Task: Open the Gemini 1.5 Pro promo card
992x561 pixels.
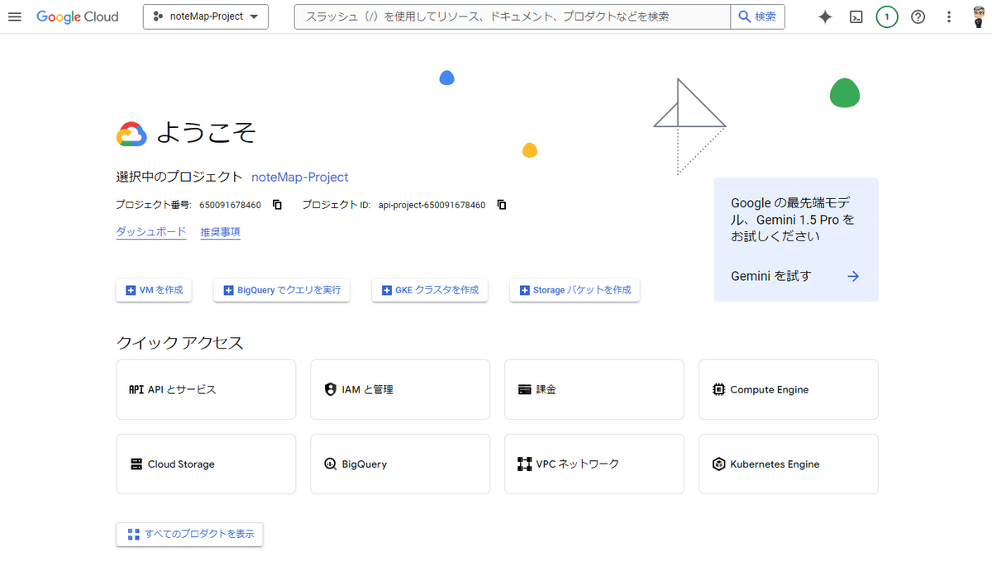Action: coord(796,240)
